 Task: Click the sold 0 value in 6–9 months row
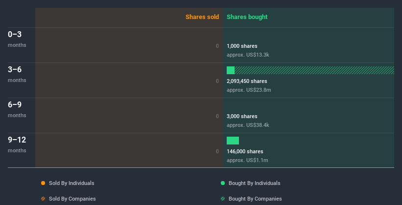point(217,116)
